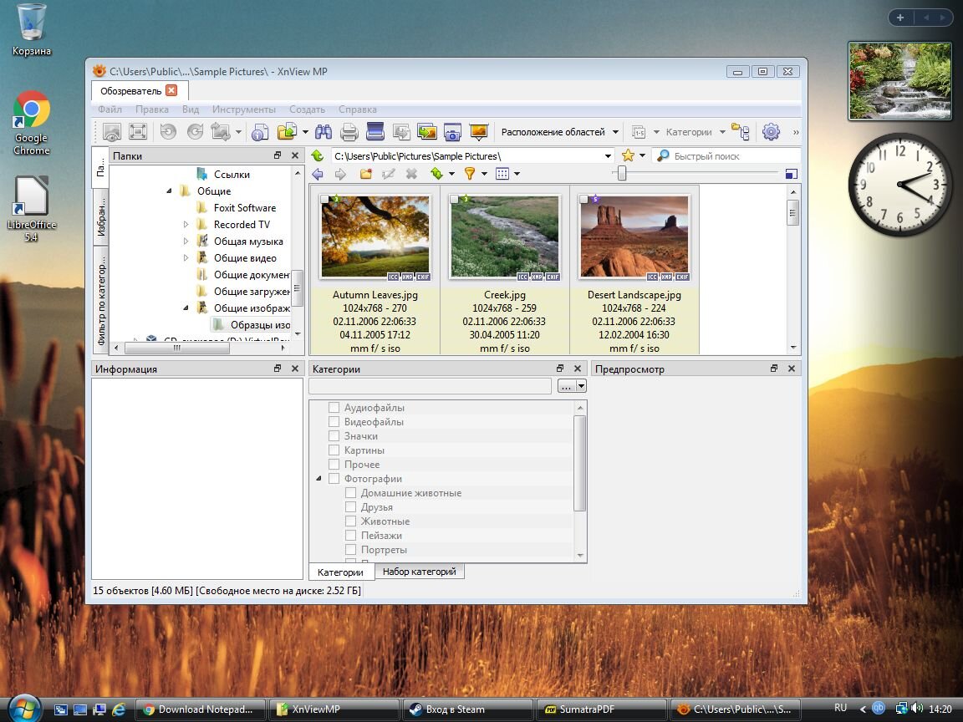Open the Справка menu
Image resolution: width=963 pixels, height=722 pixels.
358,109
